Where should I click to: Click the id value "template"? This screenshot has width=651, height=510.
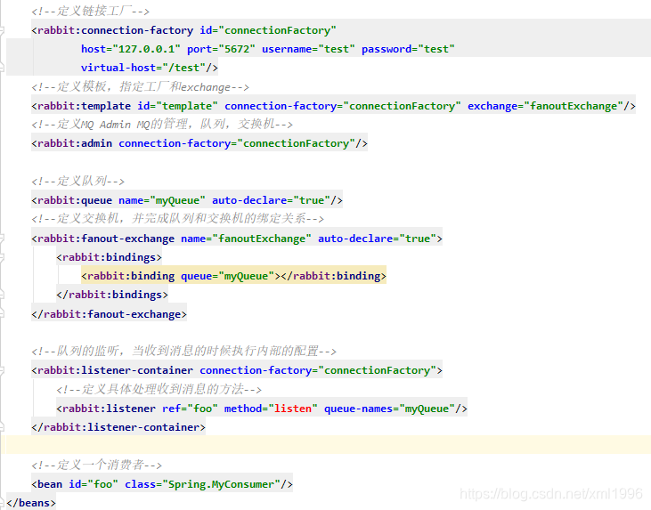coord(187,106)
